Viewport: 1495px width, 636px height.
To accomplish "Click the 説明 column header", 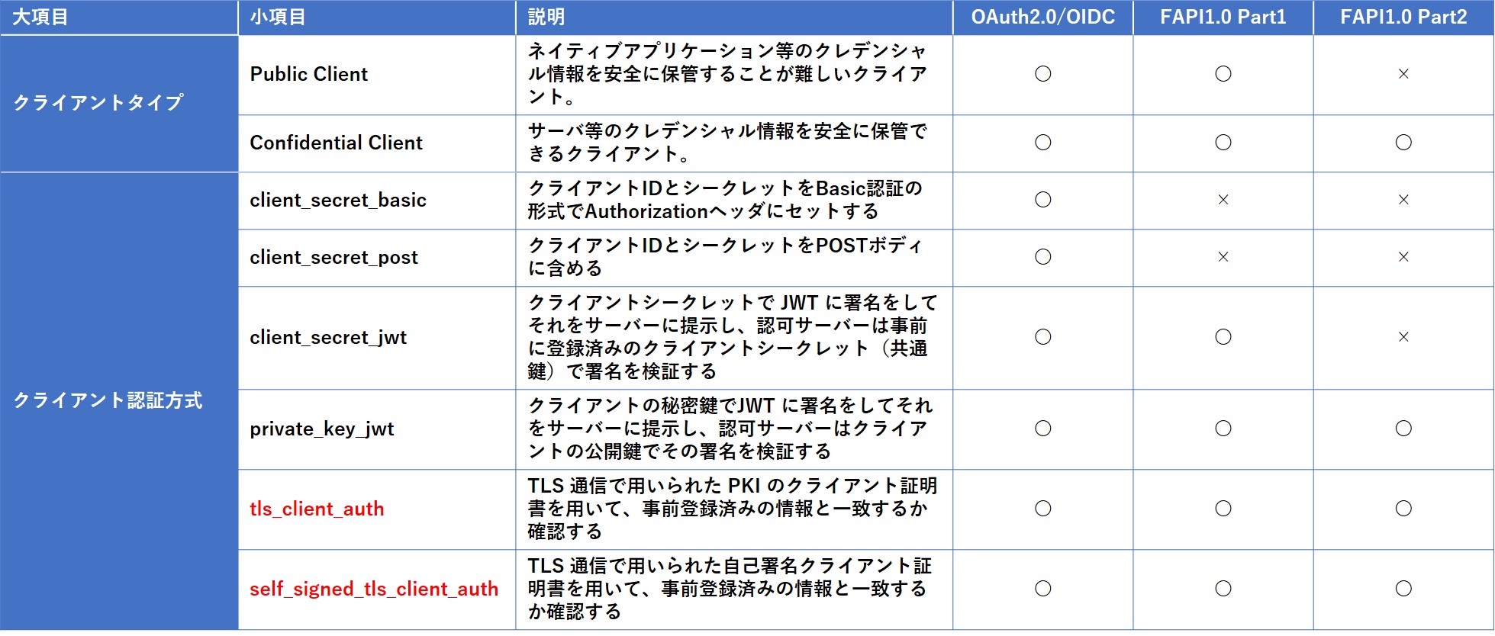I will pos(546,18).
